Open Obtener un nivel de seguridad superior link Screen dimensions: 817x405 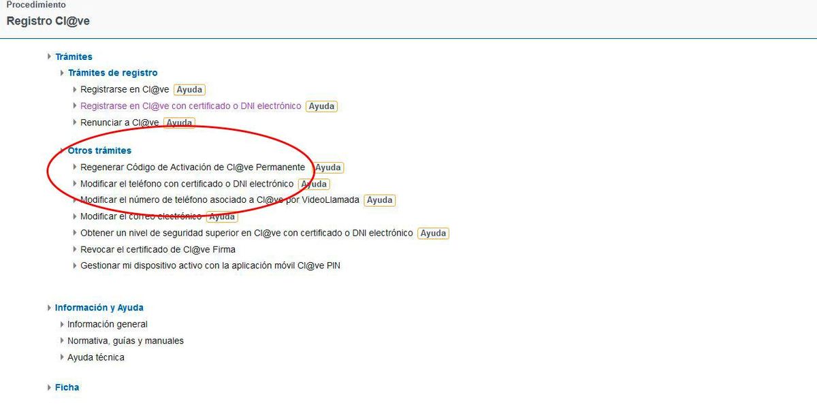[x=246, y=233]
